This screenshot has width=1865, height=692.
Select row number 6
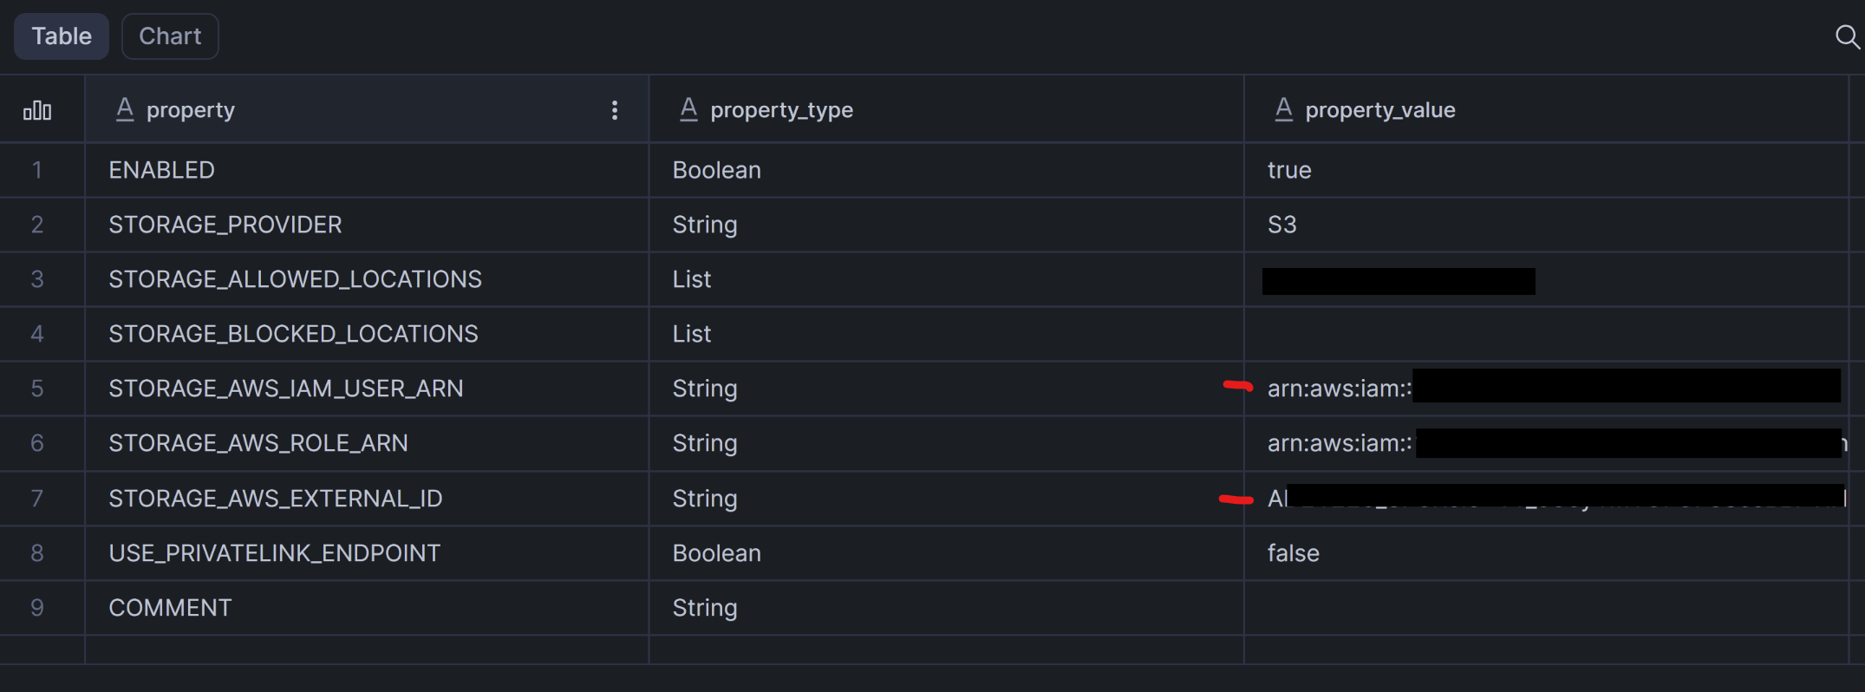point(37,443)
